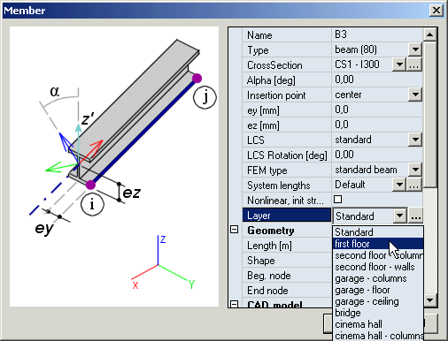Open CrossSection browse ellipsis button

pyautogui.click(x=414, y=64)
